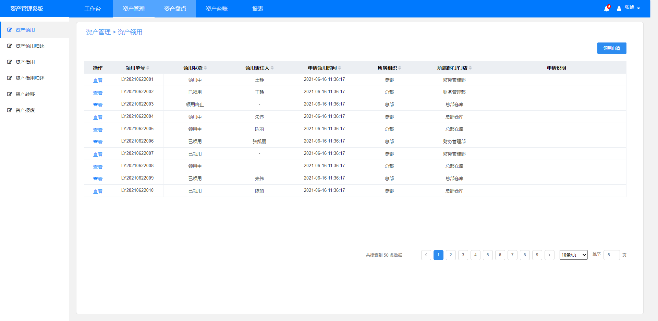This screenshot has width=658, height=321.
Task: Select current page 1 button
Action: coord(438,255)
